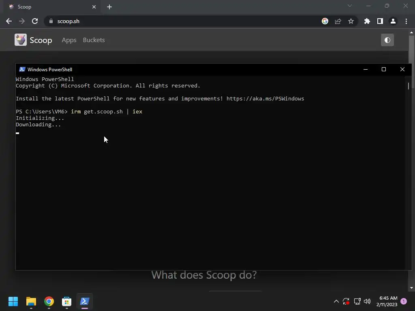Screen dimensions: 415x311
Task: Open the Chrome extensions puzzle icon
Action: 367,21
